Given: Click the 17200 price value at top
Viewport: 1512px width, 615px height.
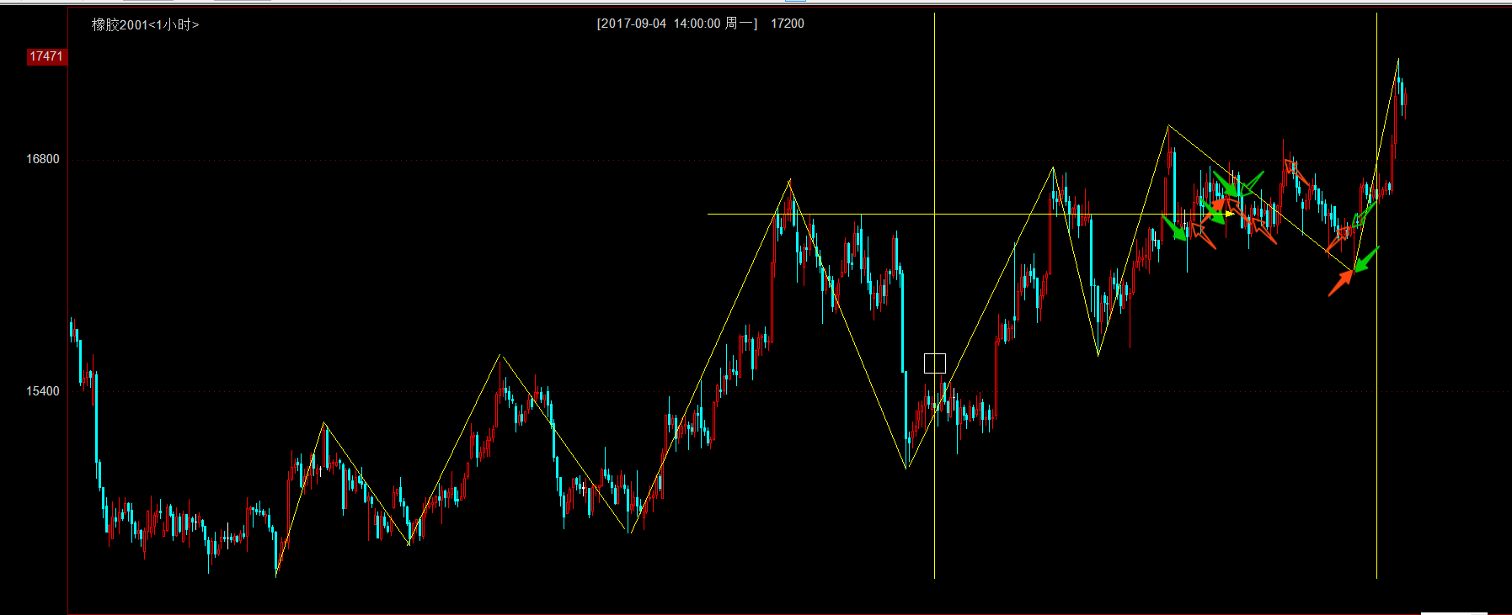Looking at the screenshot, I should point(788,24).
